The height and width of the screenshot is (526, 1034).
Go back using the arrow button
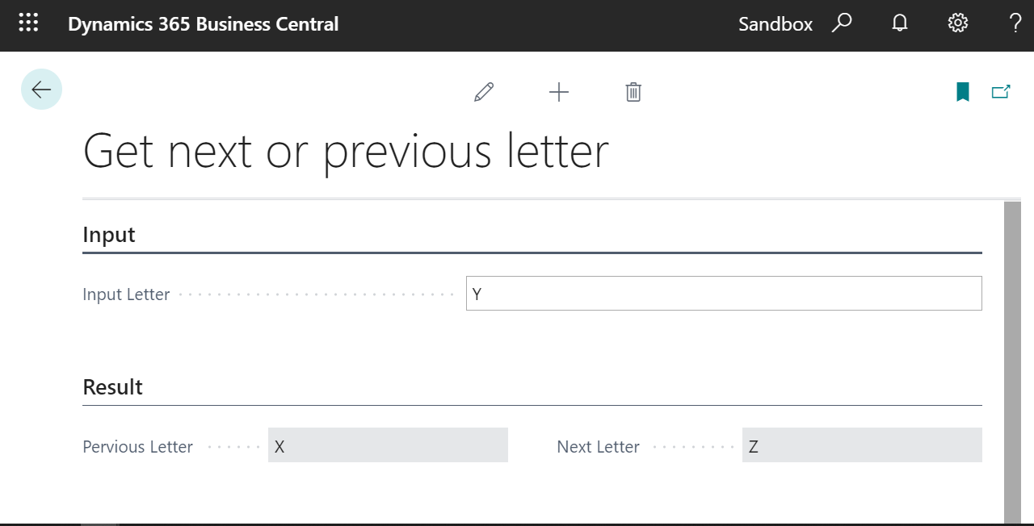pos(41,90)
